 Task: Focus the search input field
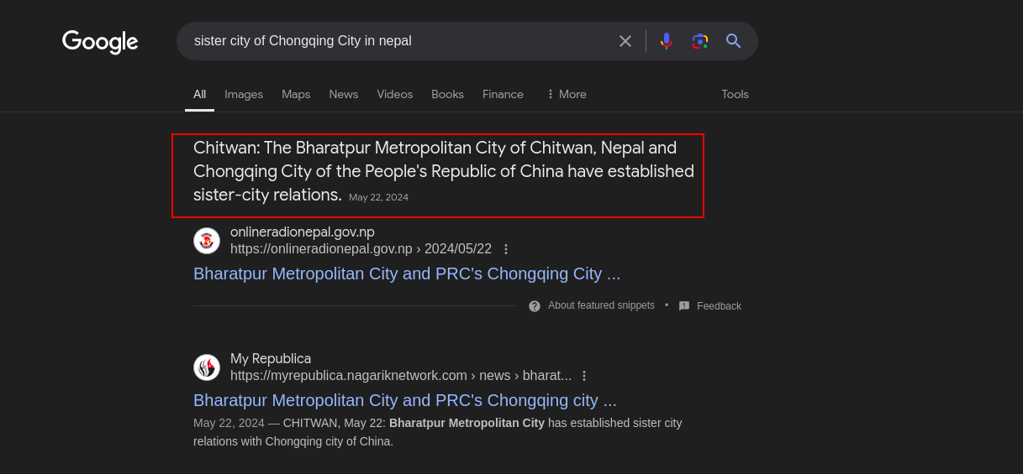pos(399,41)
